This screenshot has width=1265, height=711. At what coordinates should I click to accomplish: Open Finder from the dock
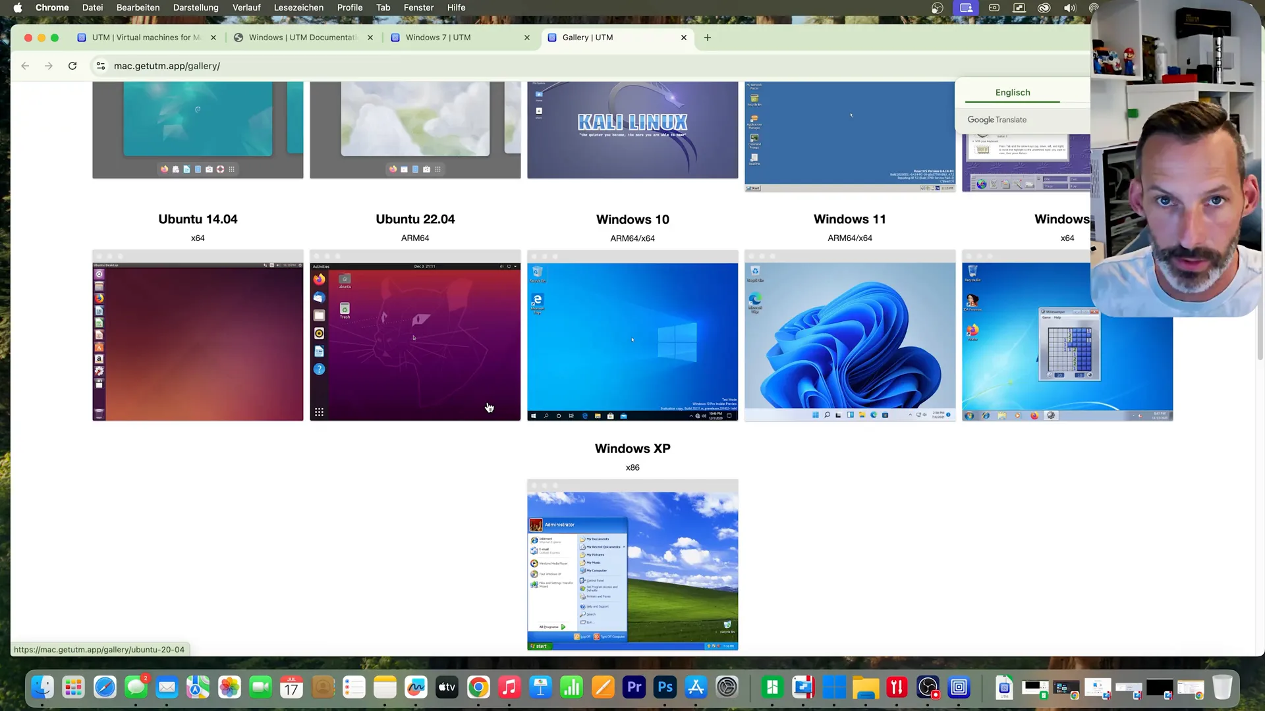43,688
